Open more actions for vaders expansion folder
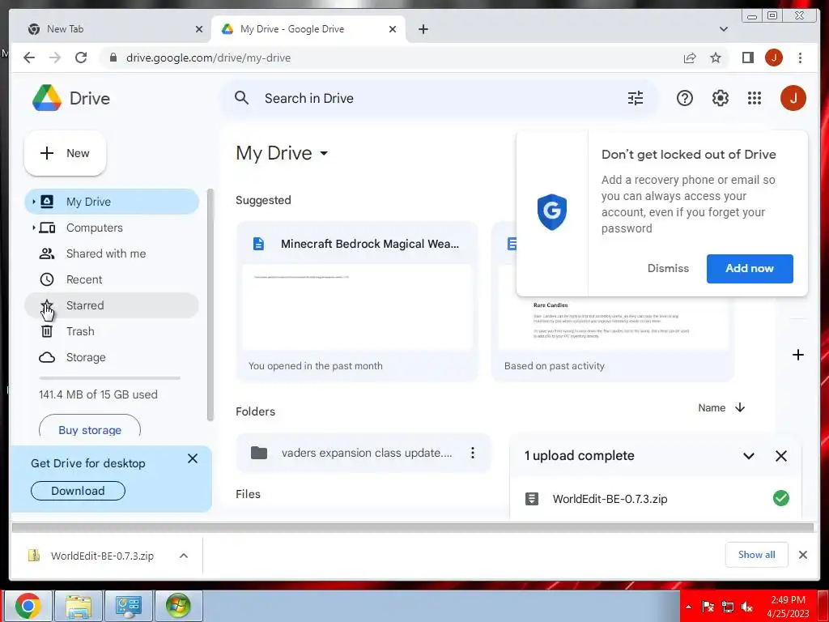 tap(473, 453)
